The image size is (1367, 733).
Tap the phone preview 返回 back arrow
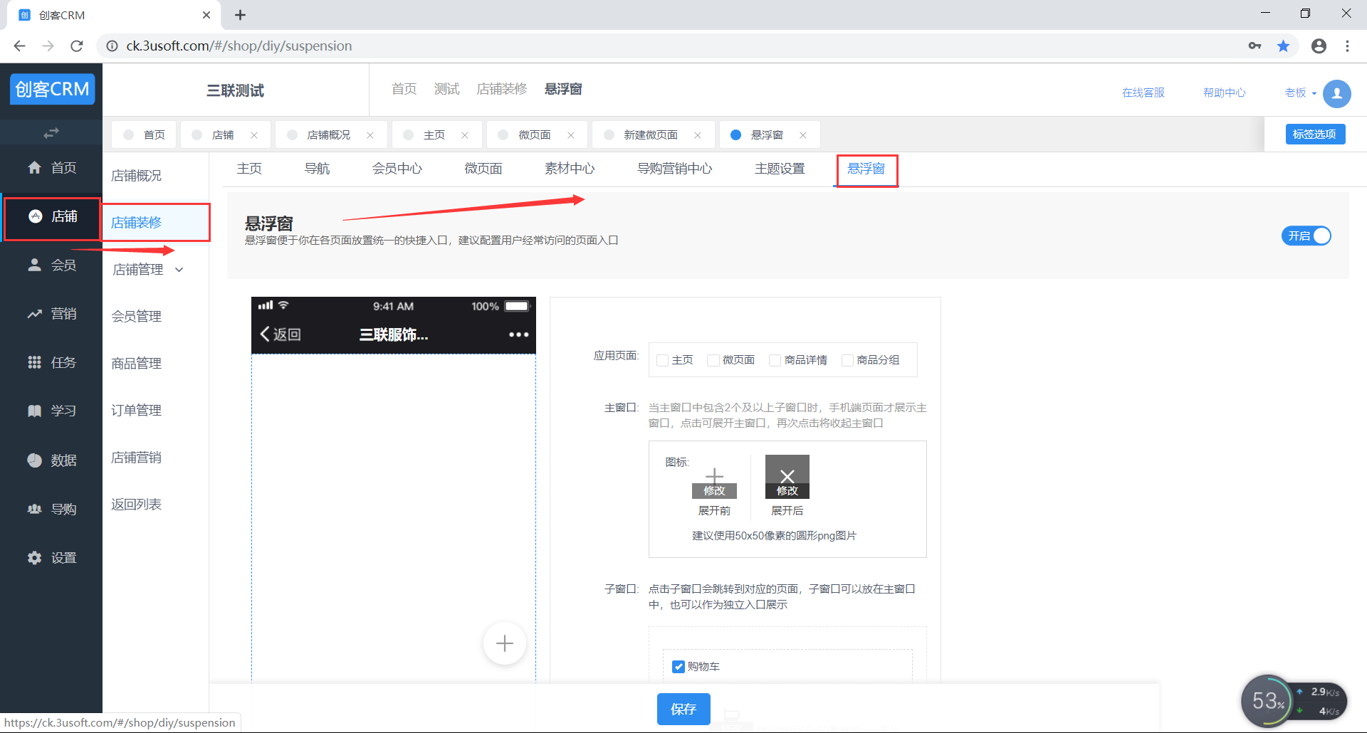[x=281, y=334]
